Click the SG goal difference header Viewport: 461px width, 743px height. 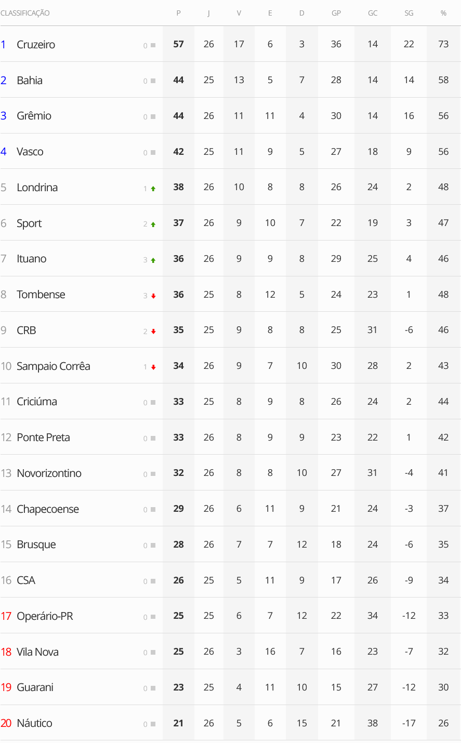409,13
